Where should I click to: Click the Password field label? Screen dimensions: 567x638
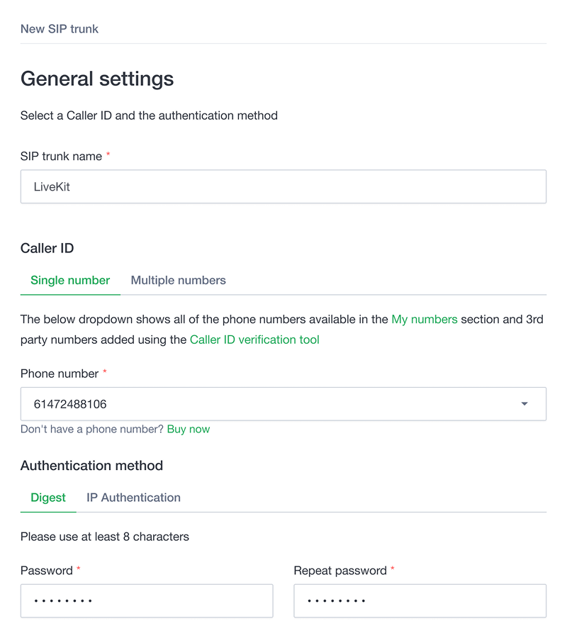46,571
